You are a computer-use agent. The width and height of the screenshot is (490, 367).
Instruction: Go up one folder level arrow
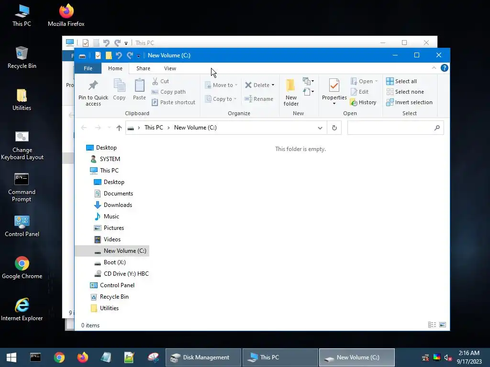(x=119, y=128)
